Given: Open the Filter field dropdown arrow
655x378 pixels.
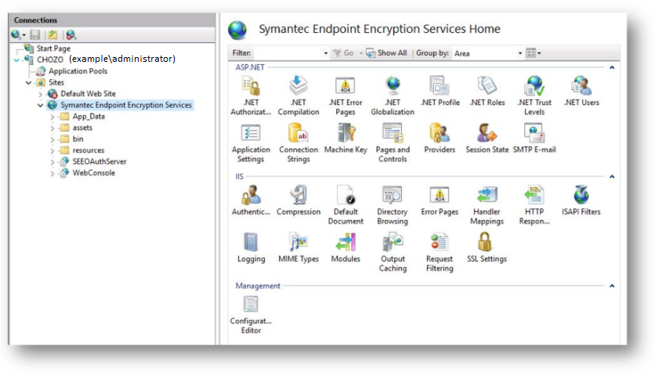Looking at the screenshot, I should tap(326, 53).
